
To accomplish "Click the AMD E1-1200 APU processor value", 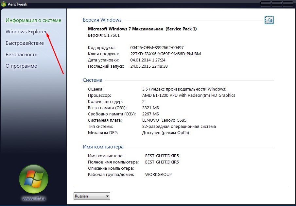I will click(x=189, y=95).
